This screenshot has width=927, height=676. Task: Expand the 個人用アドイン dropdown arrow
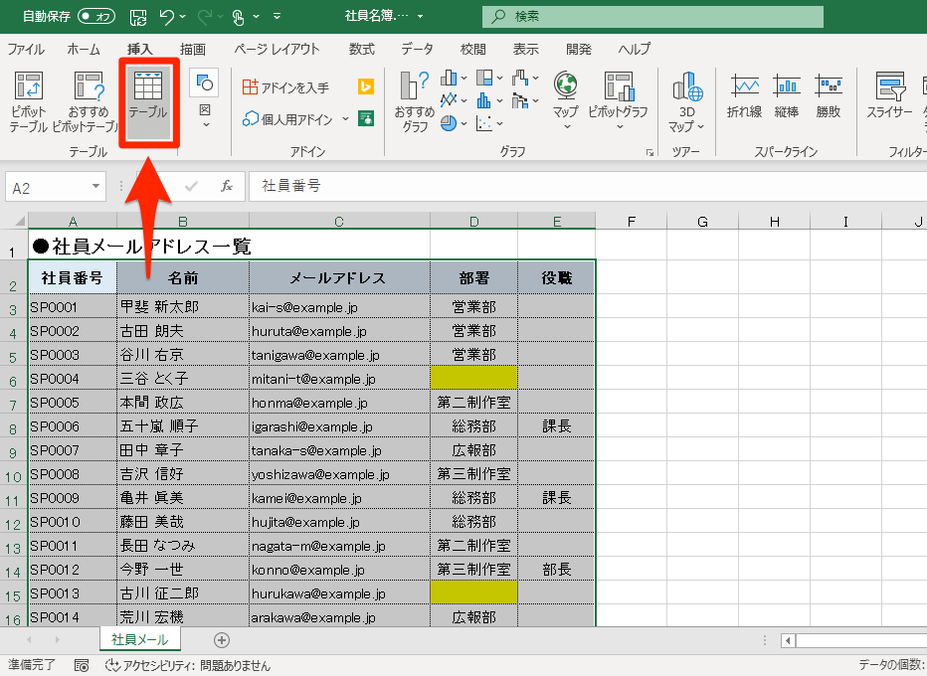pyautogui.click(x=346, y=119)
